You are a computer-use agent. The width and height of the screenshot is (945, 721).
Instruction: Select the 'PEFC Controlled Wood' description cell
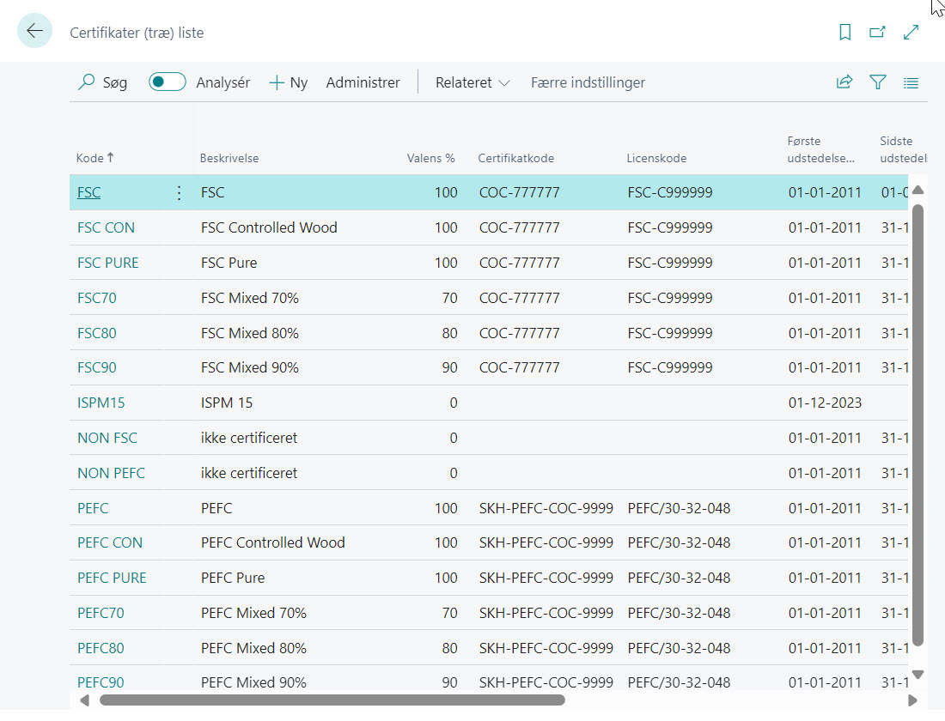point(272,542)
